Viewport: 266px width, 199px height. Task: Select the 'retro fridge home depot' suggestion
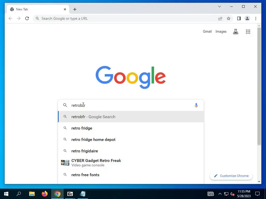(x=131, y=140)
